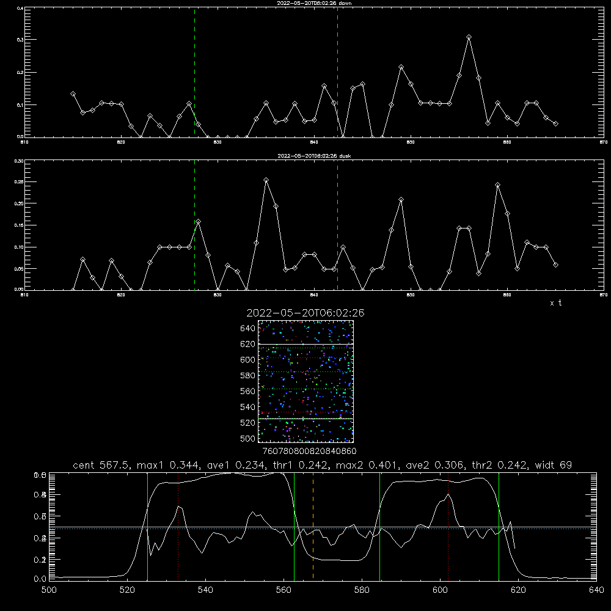
Task: Click green vertical line near 562 in bottom plot
Action: pyautogui.click(x=294, y=527)
